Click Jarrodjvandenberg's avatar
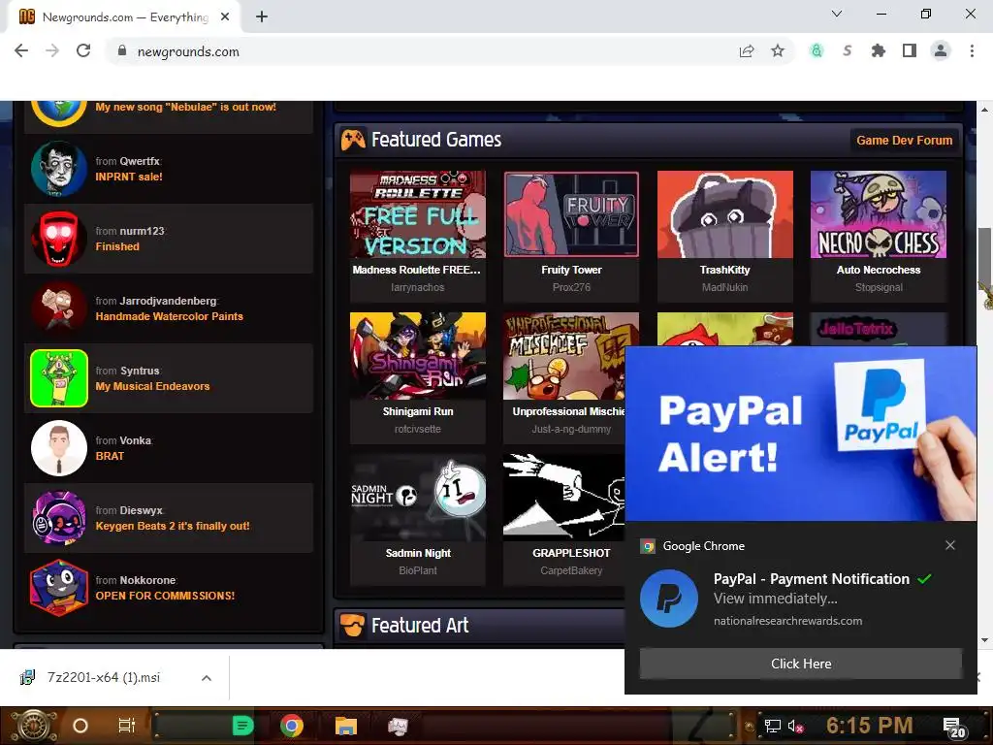993x745 pixels. (59, 308)
